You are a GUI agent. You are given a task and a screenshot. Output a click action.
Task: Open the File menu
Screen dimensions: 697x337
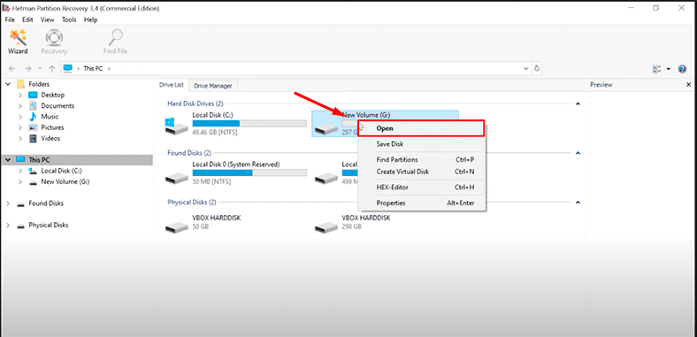pyautogui.click(x=10, y=19)
